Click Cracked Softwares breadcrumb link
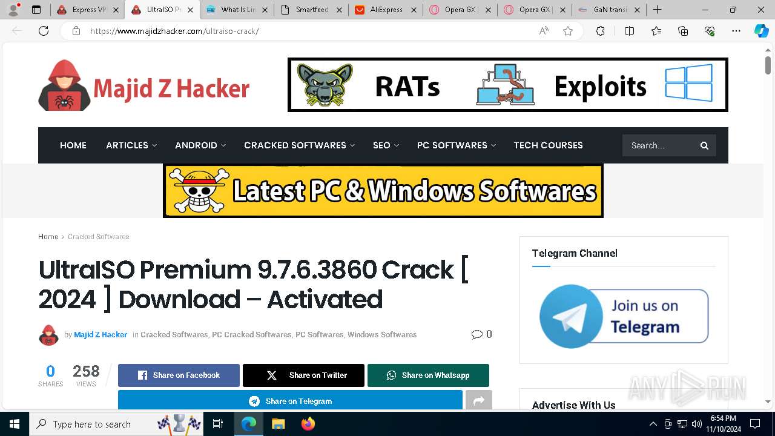This screenshot has height=436, width=775. [x=98, y=237]
